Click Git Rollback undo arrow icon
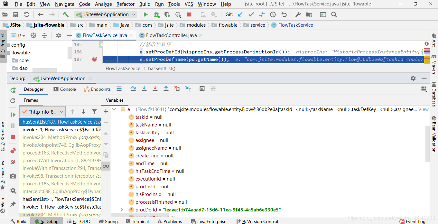This screenshot has height=224, width=438. [x=284, y=14]
